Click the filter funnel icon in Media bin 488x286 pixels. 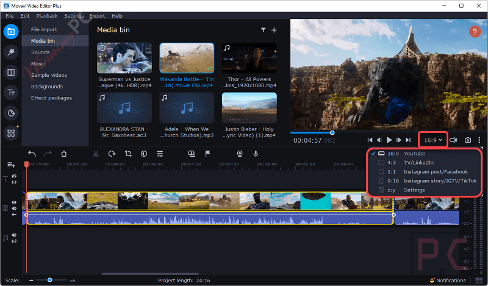click(x=264, y=30)
